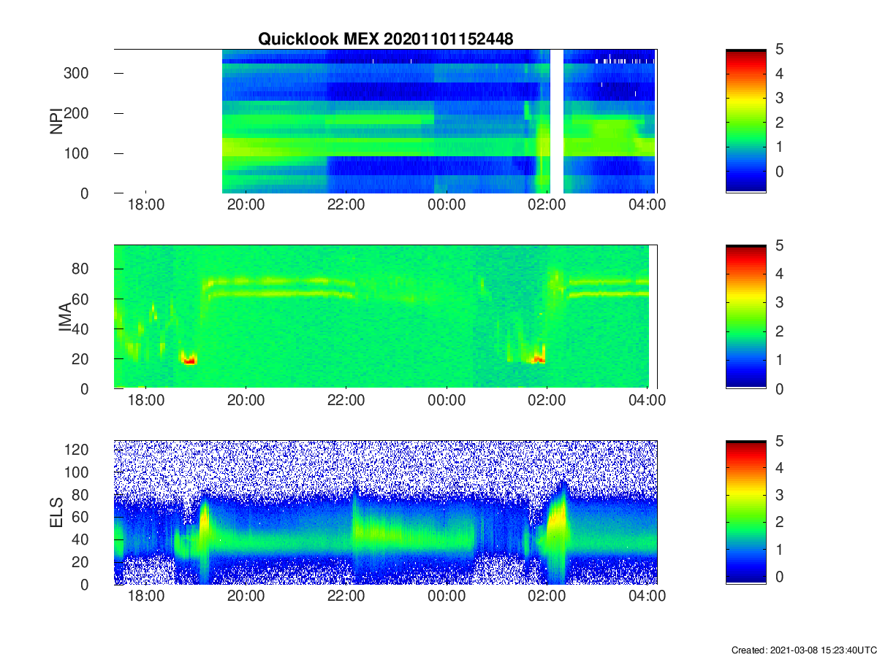Click the '00:00' tick under IMA plot

pyautogui.click(x=447, y=401)
